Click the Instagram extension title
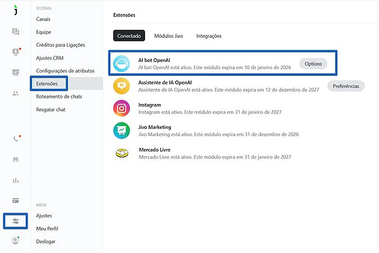The height and width of the screenshot is (253, 379). tap(150, 105)
